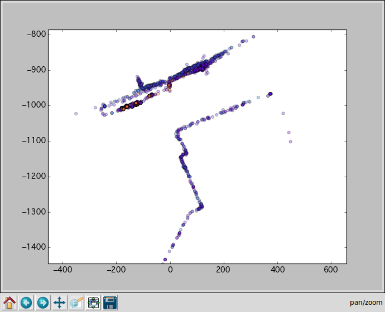Image resolution: width=385 pixels, height=312 pixels.
Task: Reset the plot to the original home view
Action: coord(9,302)
